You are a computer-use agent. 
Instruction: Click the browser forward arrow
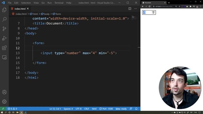tap(146, 6)
